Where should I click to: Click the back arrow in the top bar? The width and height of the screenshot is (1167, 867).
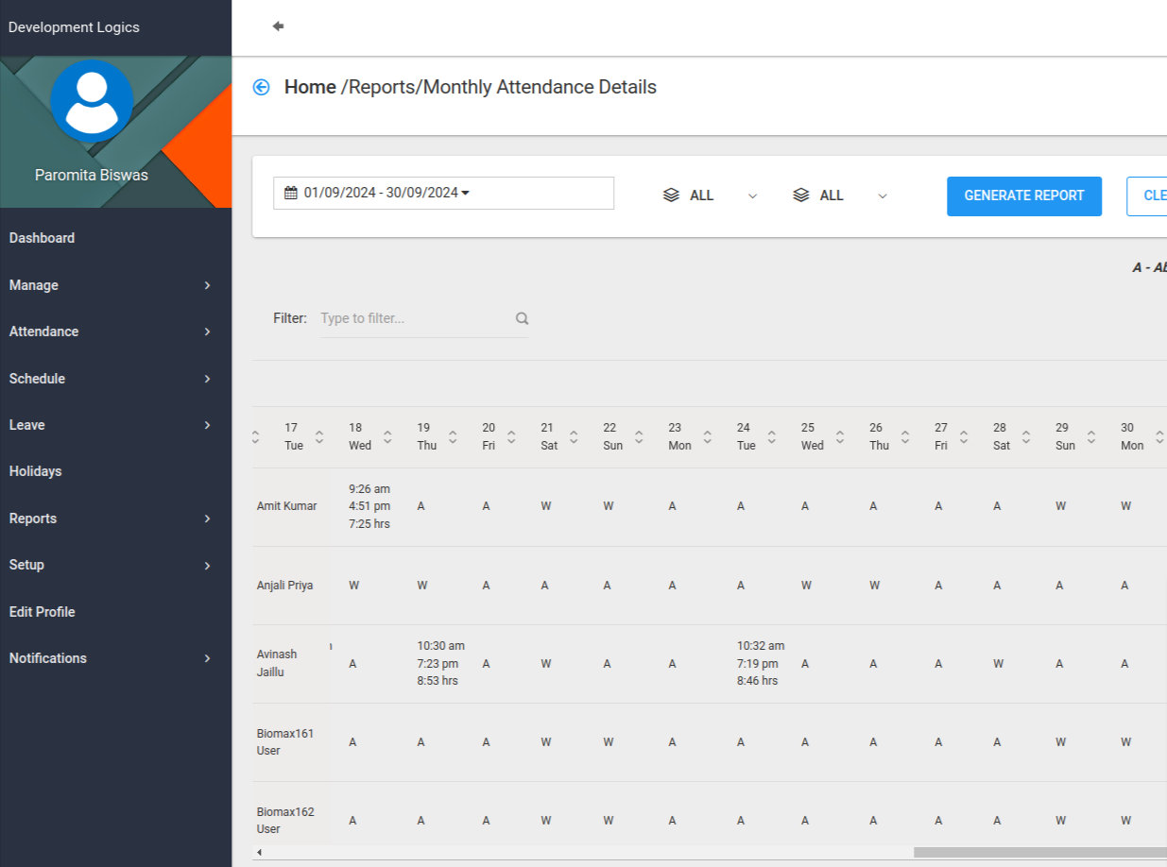click(278, 26)
